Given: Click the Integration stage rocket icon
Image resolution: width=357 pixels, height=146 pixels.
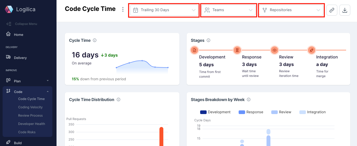Looking at the screenshot, I should [312, 50].
